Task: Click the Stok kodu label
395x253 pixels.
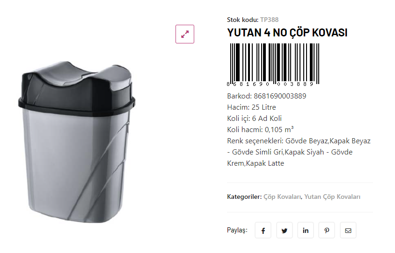Action: [x=242, y=20]
